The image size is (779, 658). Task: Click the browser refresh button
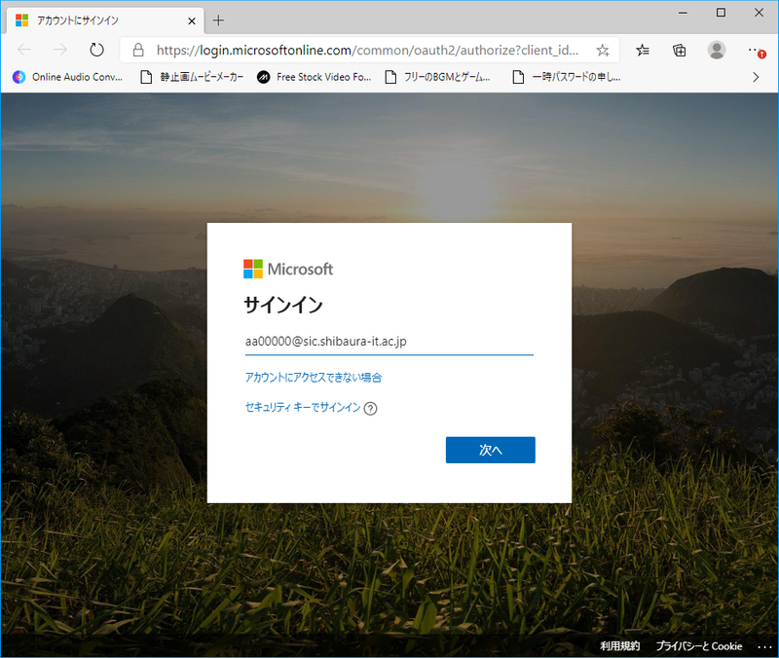point(96,50)
